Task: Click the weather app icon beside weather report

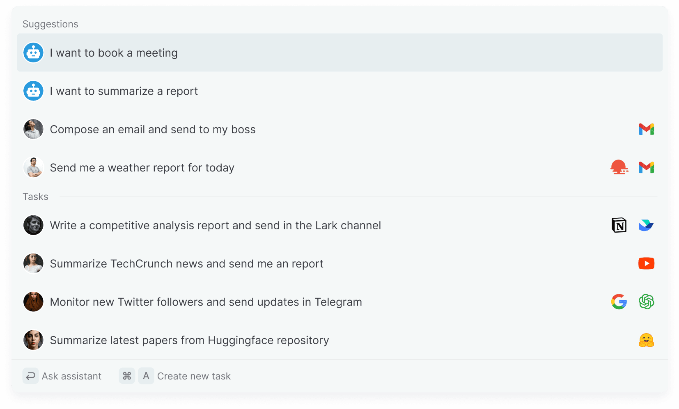Action: pos(619,167)
